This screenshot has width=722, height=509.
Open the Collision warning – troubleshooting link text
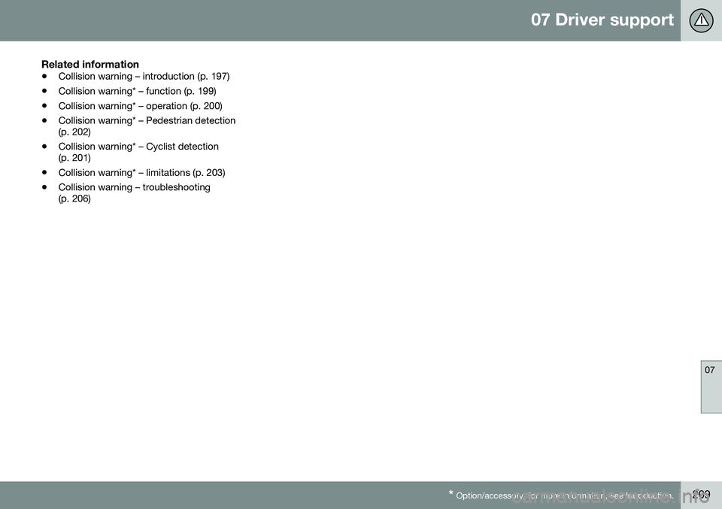134,186
